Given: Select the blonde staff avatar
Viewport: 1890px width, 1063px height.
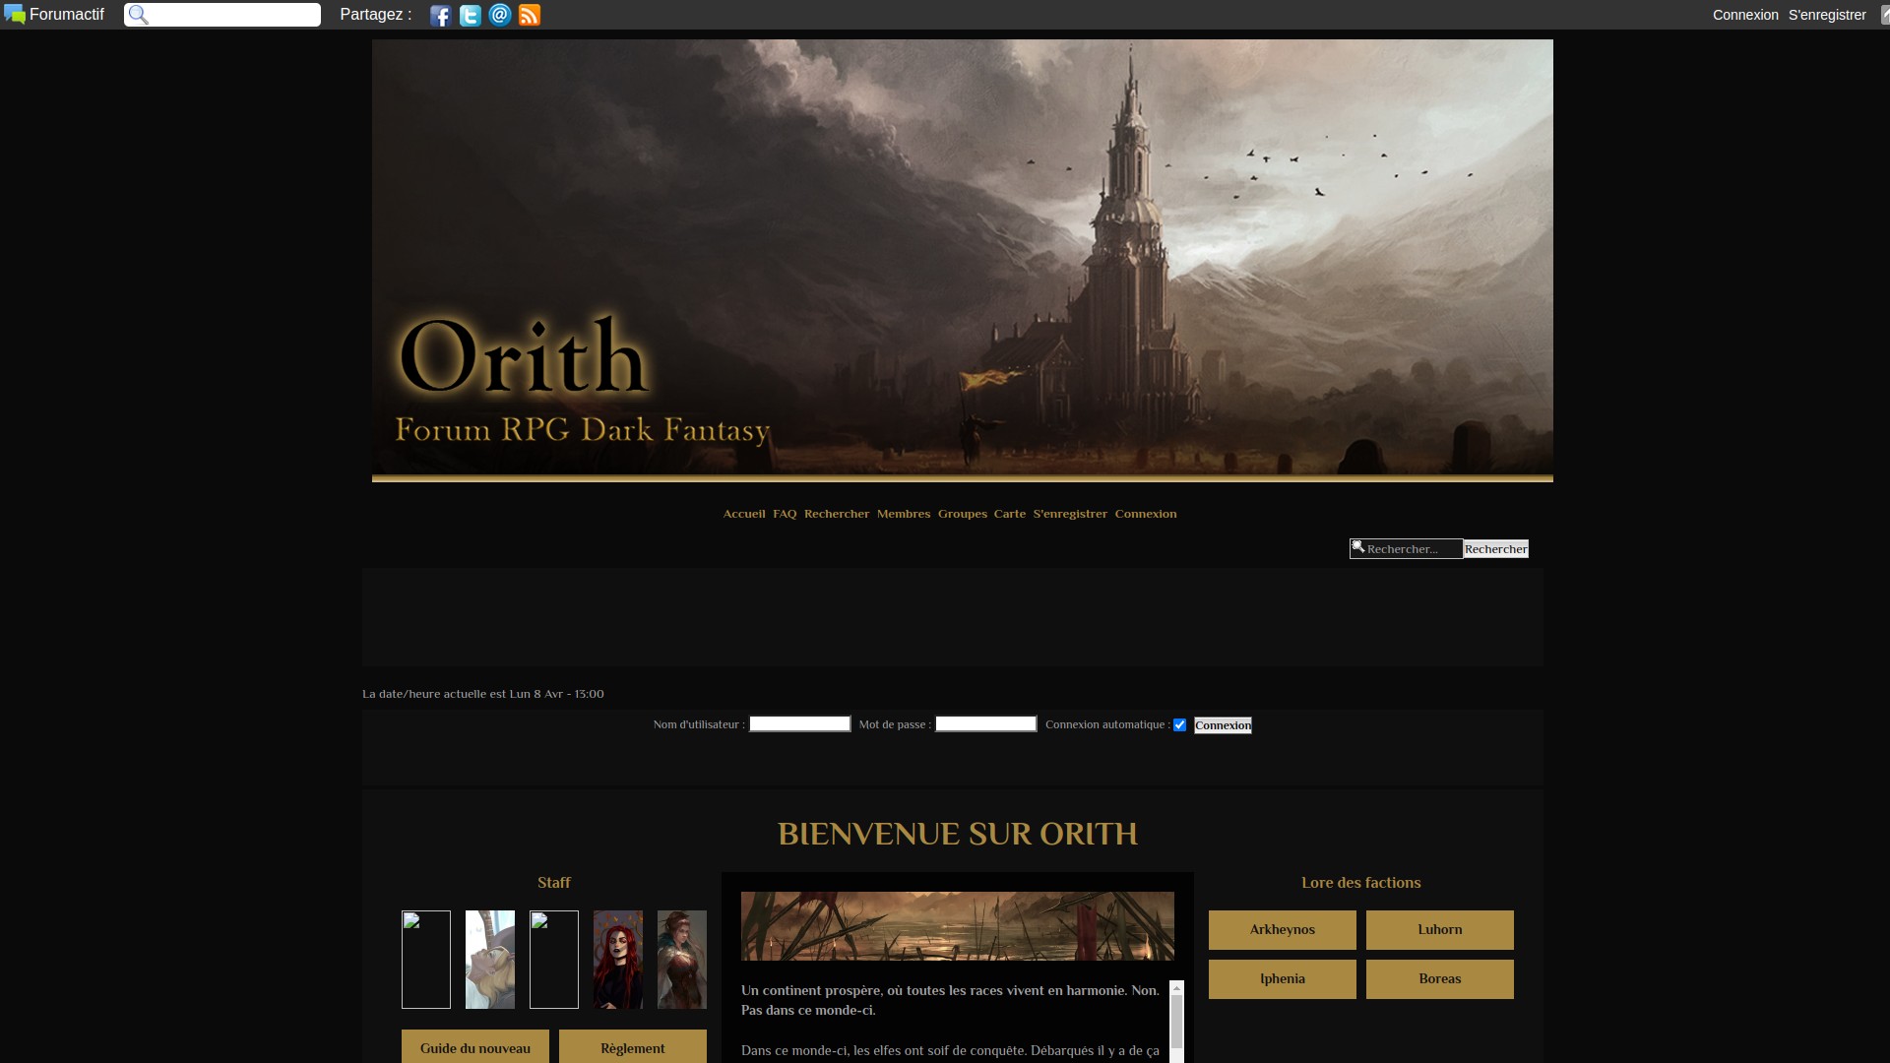Looking at the screenshot, I should [490, 960].
